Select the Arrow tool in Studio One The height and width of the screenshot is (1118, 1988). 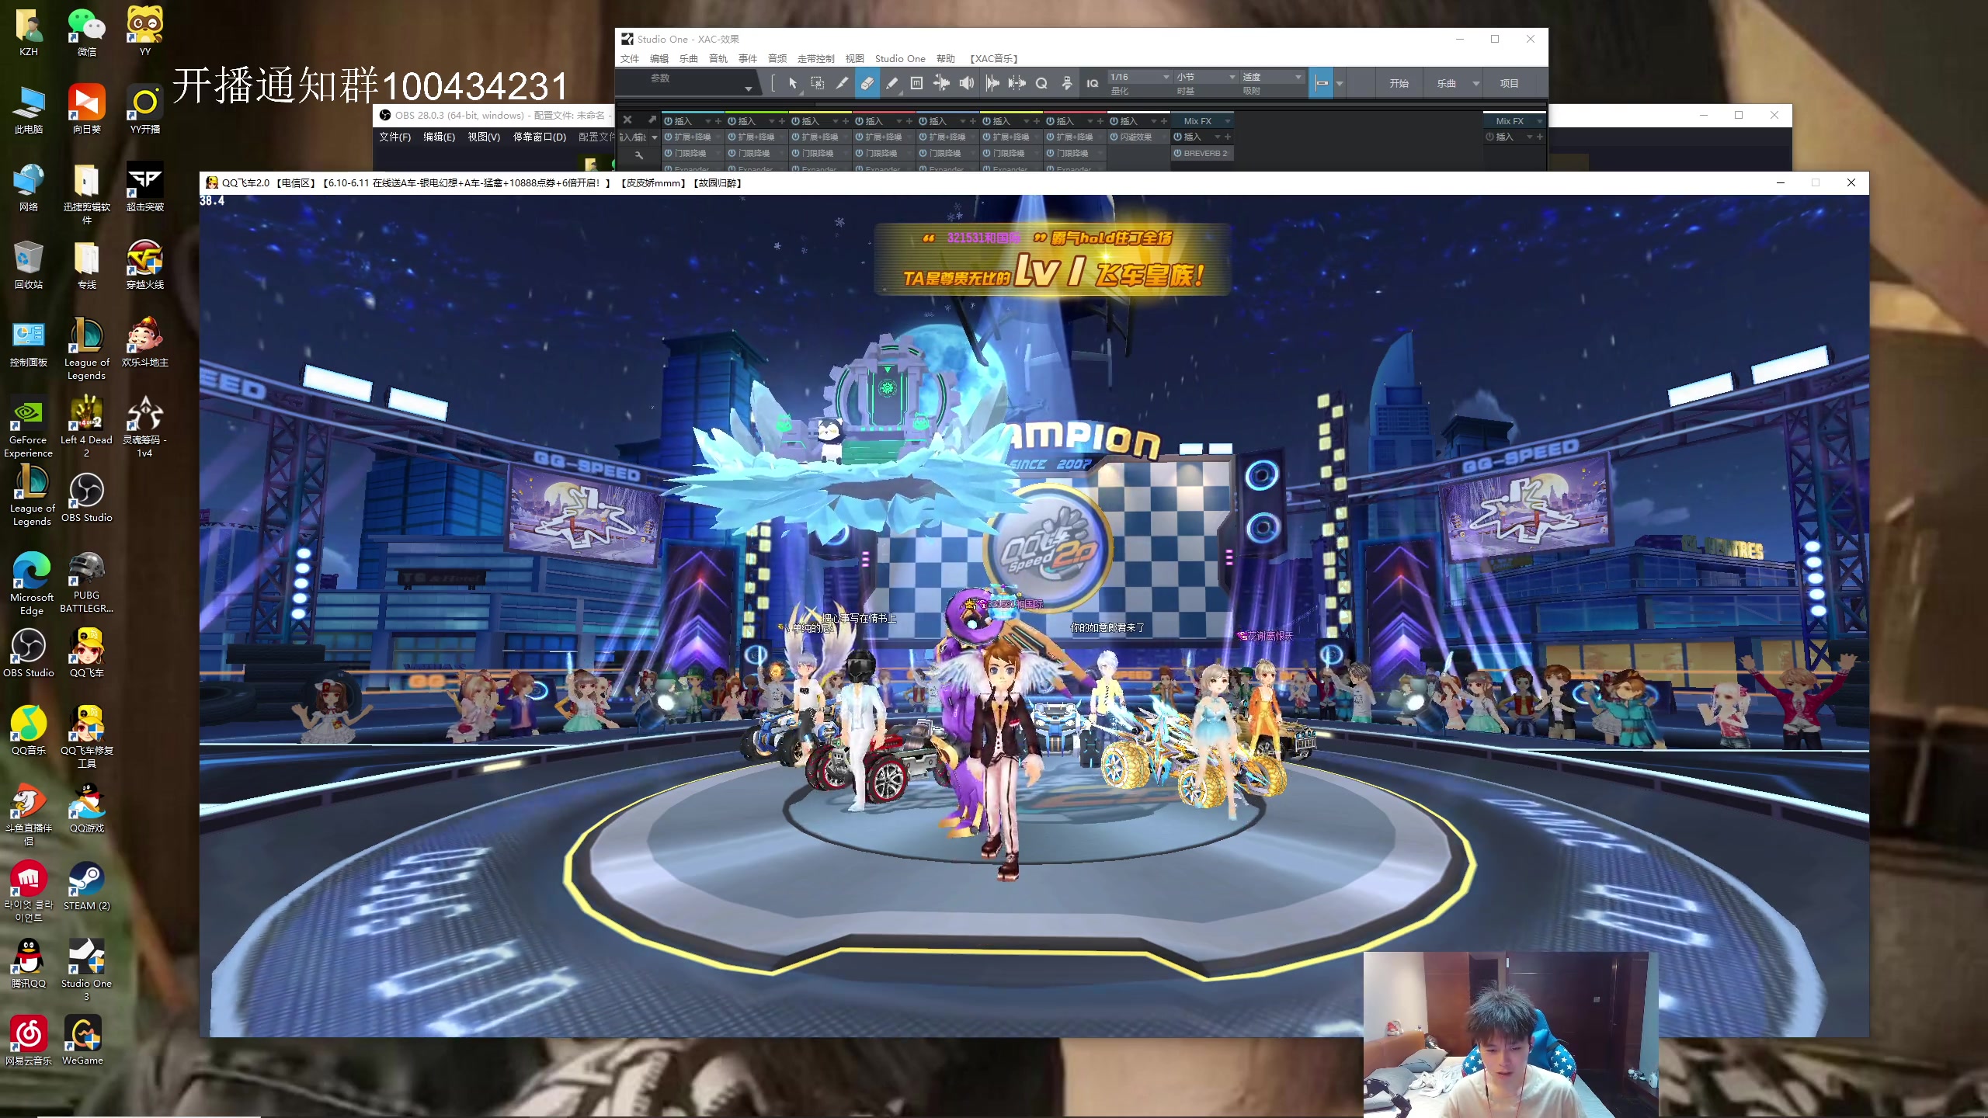pos(792,83)
